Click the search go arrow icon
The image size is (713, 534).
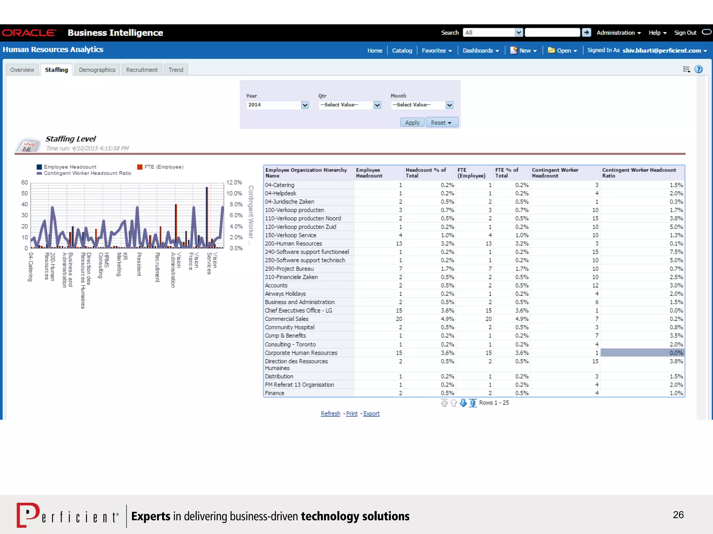pos(587,32)
